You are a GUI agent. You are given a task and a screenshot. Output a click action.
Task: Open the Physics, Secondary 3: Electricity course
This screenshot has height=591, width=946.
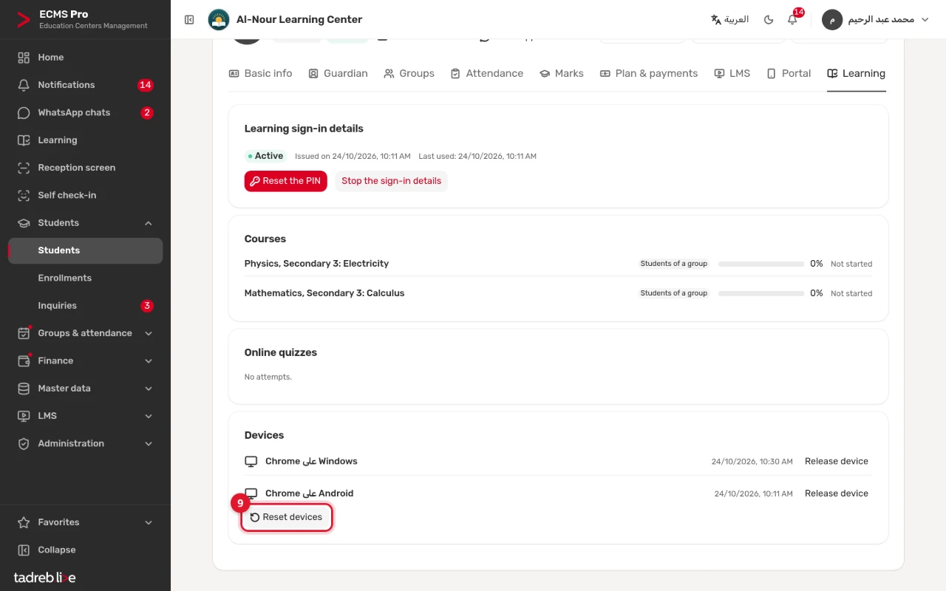[316, 264]
